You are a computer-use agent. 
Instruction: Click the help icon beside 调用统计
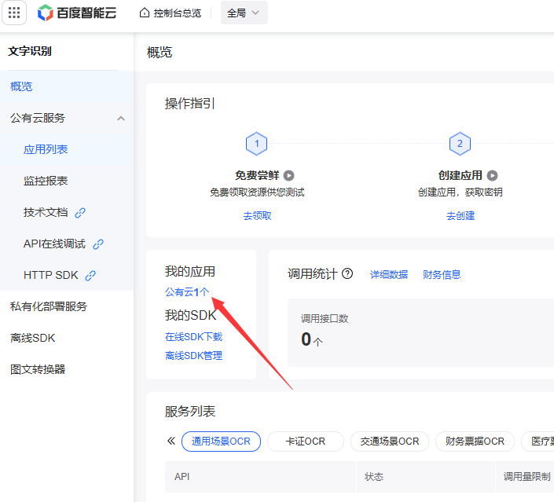tap(347, 274)
